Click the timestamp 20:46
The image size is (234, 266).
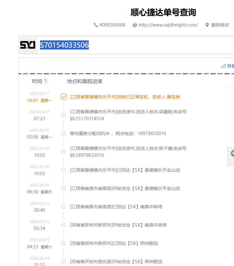[x=39, y=210]
